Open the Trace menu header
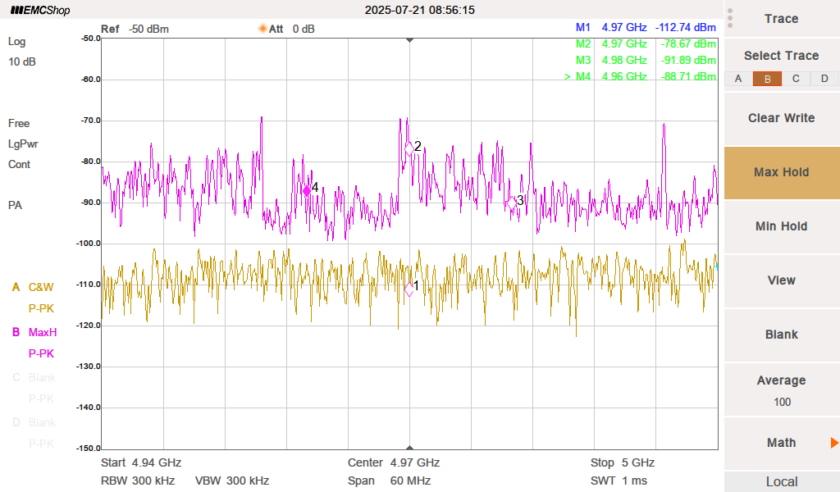The height and width of the screenshot is (492, 840). click(x=781, y=19)
